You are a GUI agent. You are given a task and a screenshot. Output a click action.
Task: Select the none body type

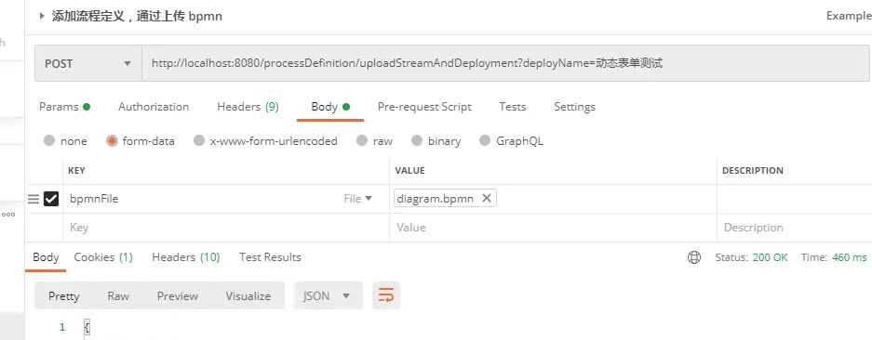point(49,140)
